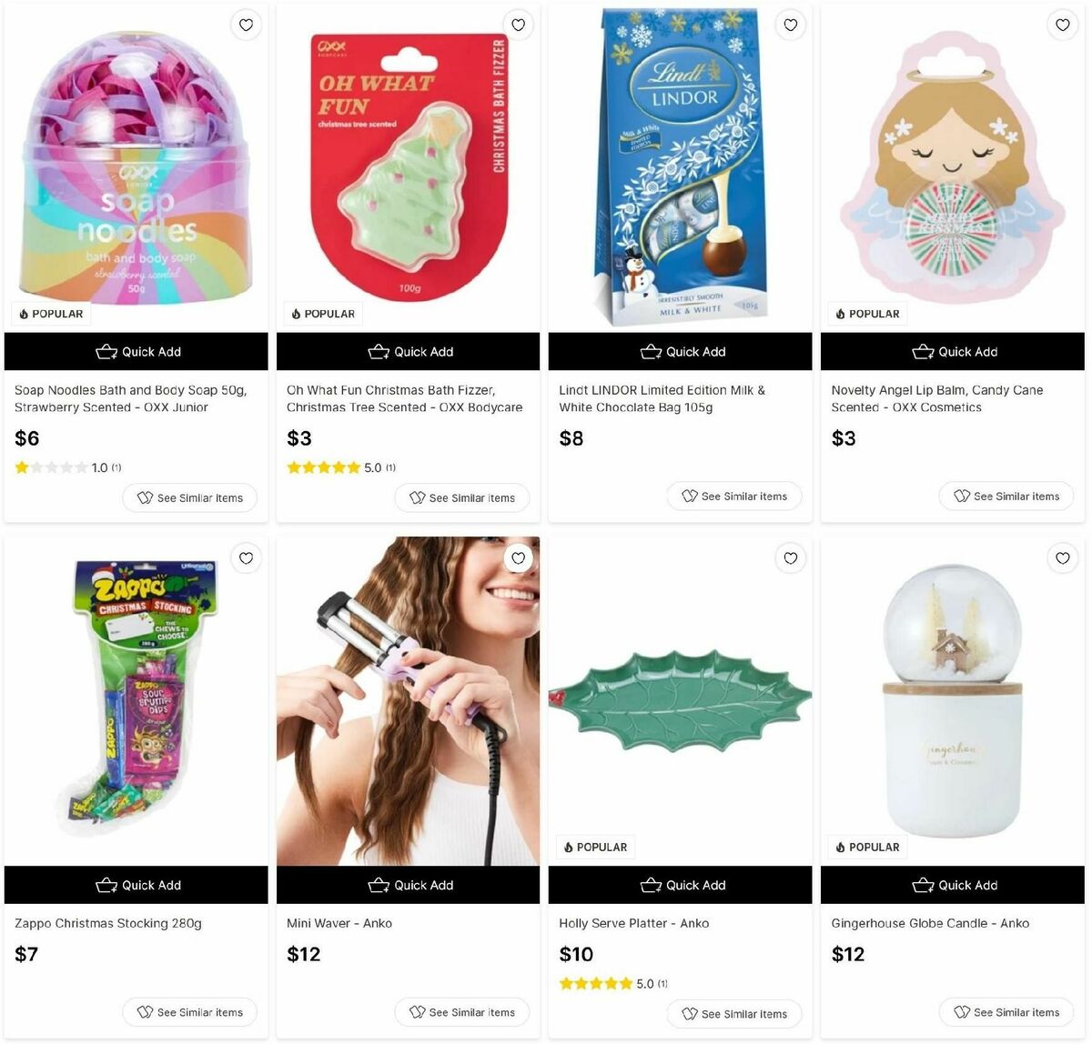Image resolution: width=1092 pixels, height=1044 pixels.
Task: Click heart icon on Holly Serve Platter
Action: point(790,558)
